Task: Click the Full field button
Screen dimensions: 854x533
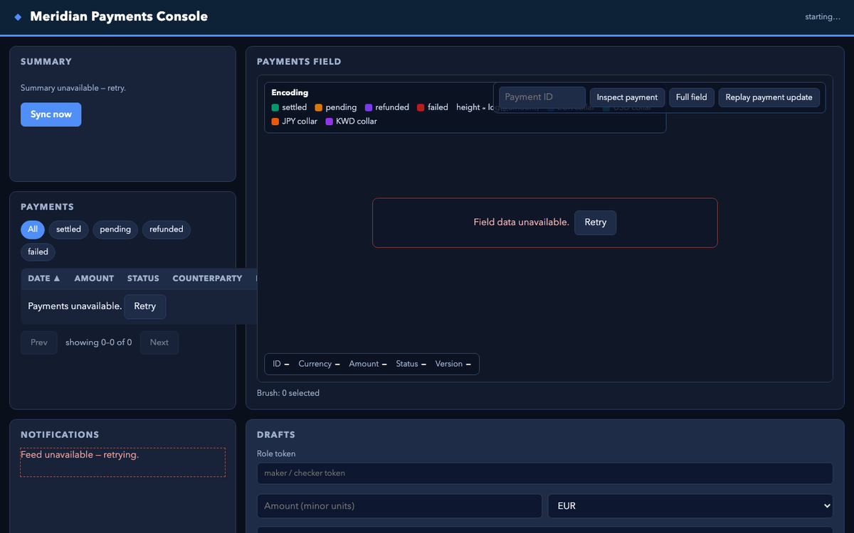Action: [x=692, y=97]
